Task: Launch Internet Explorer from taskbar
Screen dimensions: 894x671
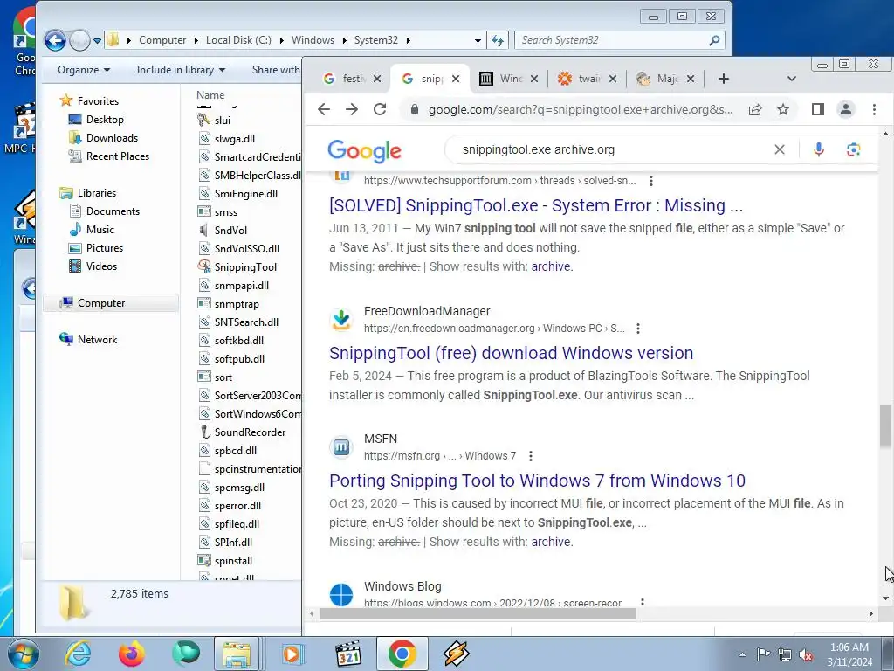Action: tap(78, 654)
